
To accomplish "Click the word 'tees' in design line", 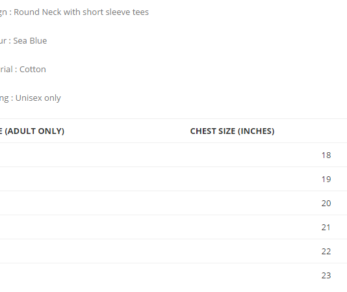I will click(x=140, y=12).
